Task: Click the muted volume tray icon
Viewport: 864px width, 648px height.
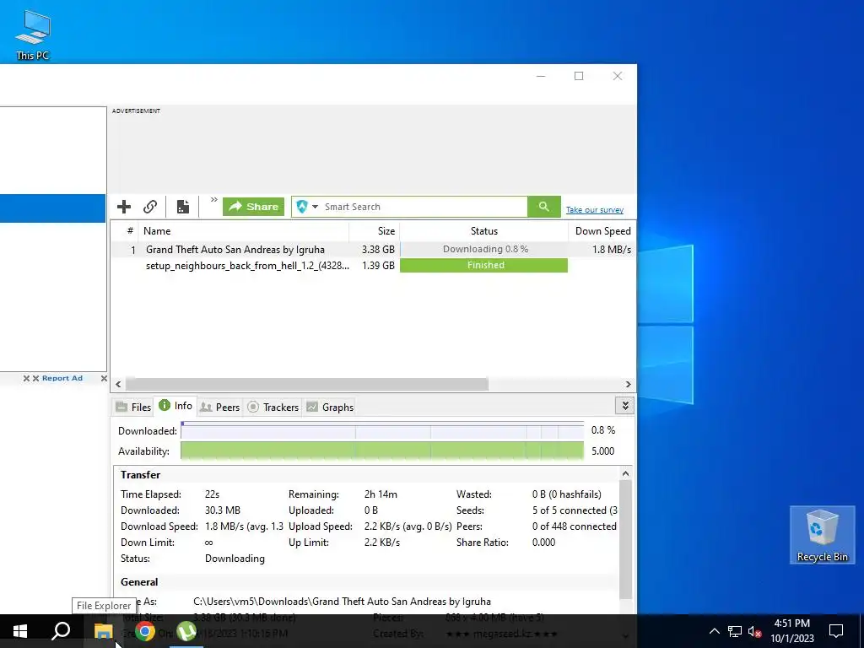Action: pyautogui.click(x=754, y=631)
